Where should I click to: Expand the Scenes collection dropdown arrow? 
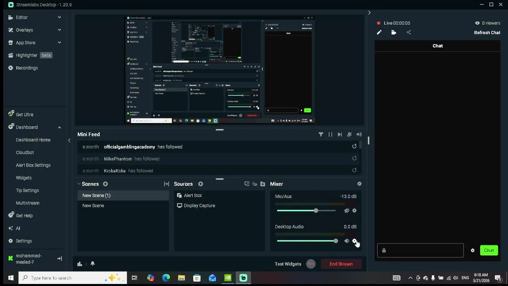tap(79, 184)
